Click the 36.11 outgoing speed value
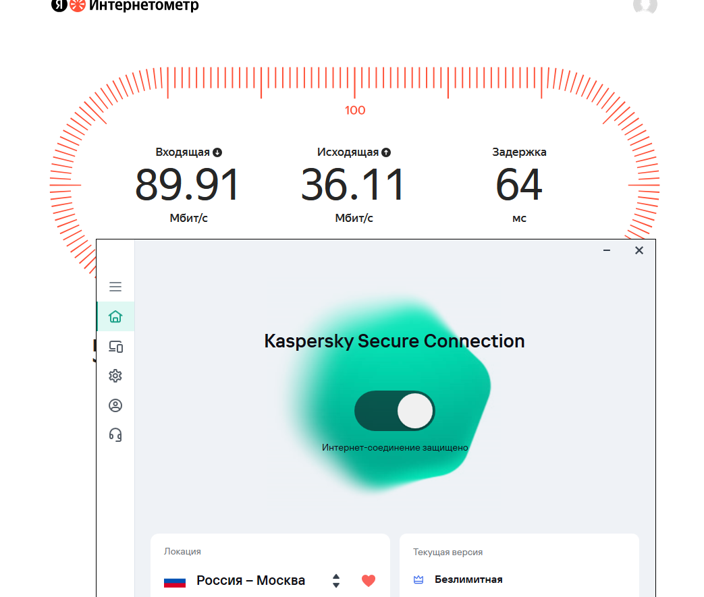Screen dimensions: 704x597 click(353, 184)
